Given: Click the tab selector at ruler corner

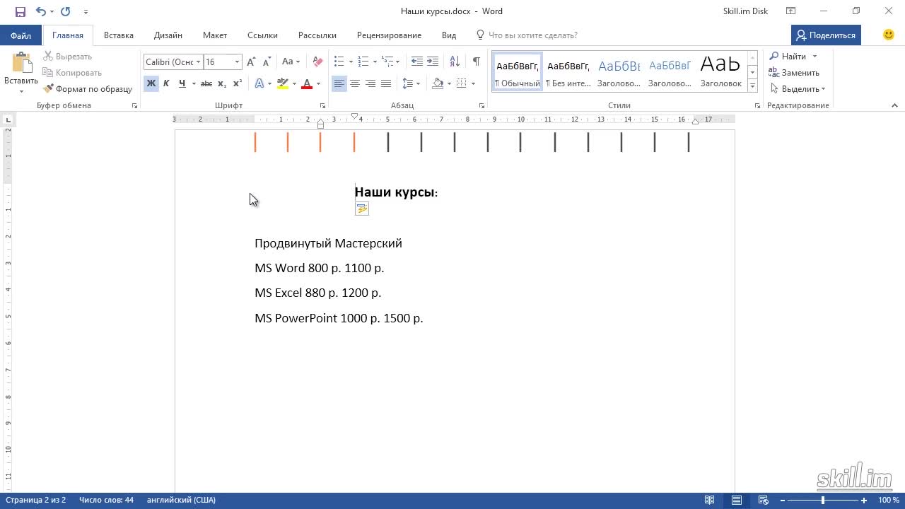Looking at the screenshot, I should pos(8,119).
